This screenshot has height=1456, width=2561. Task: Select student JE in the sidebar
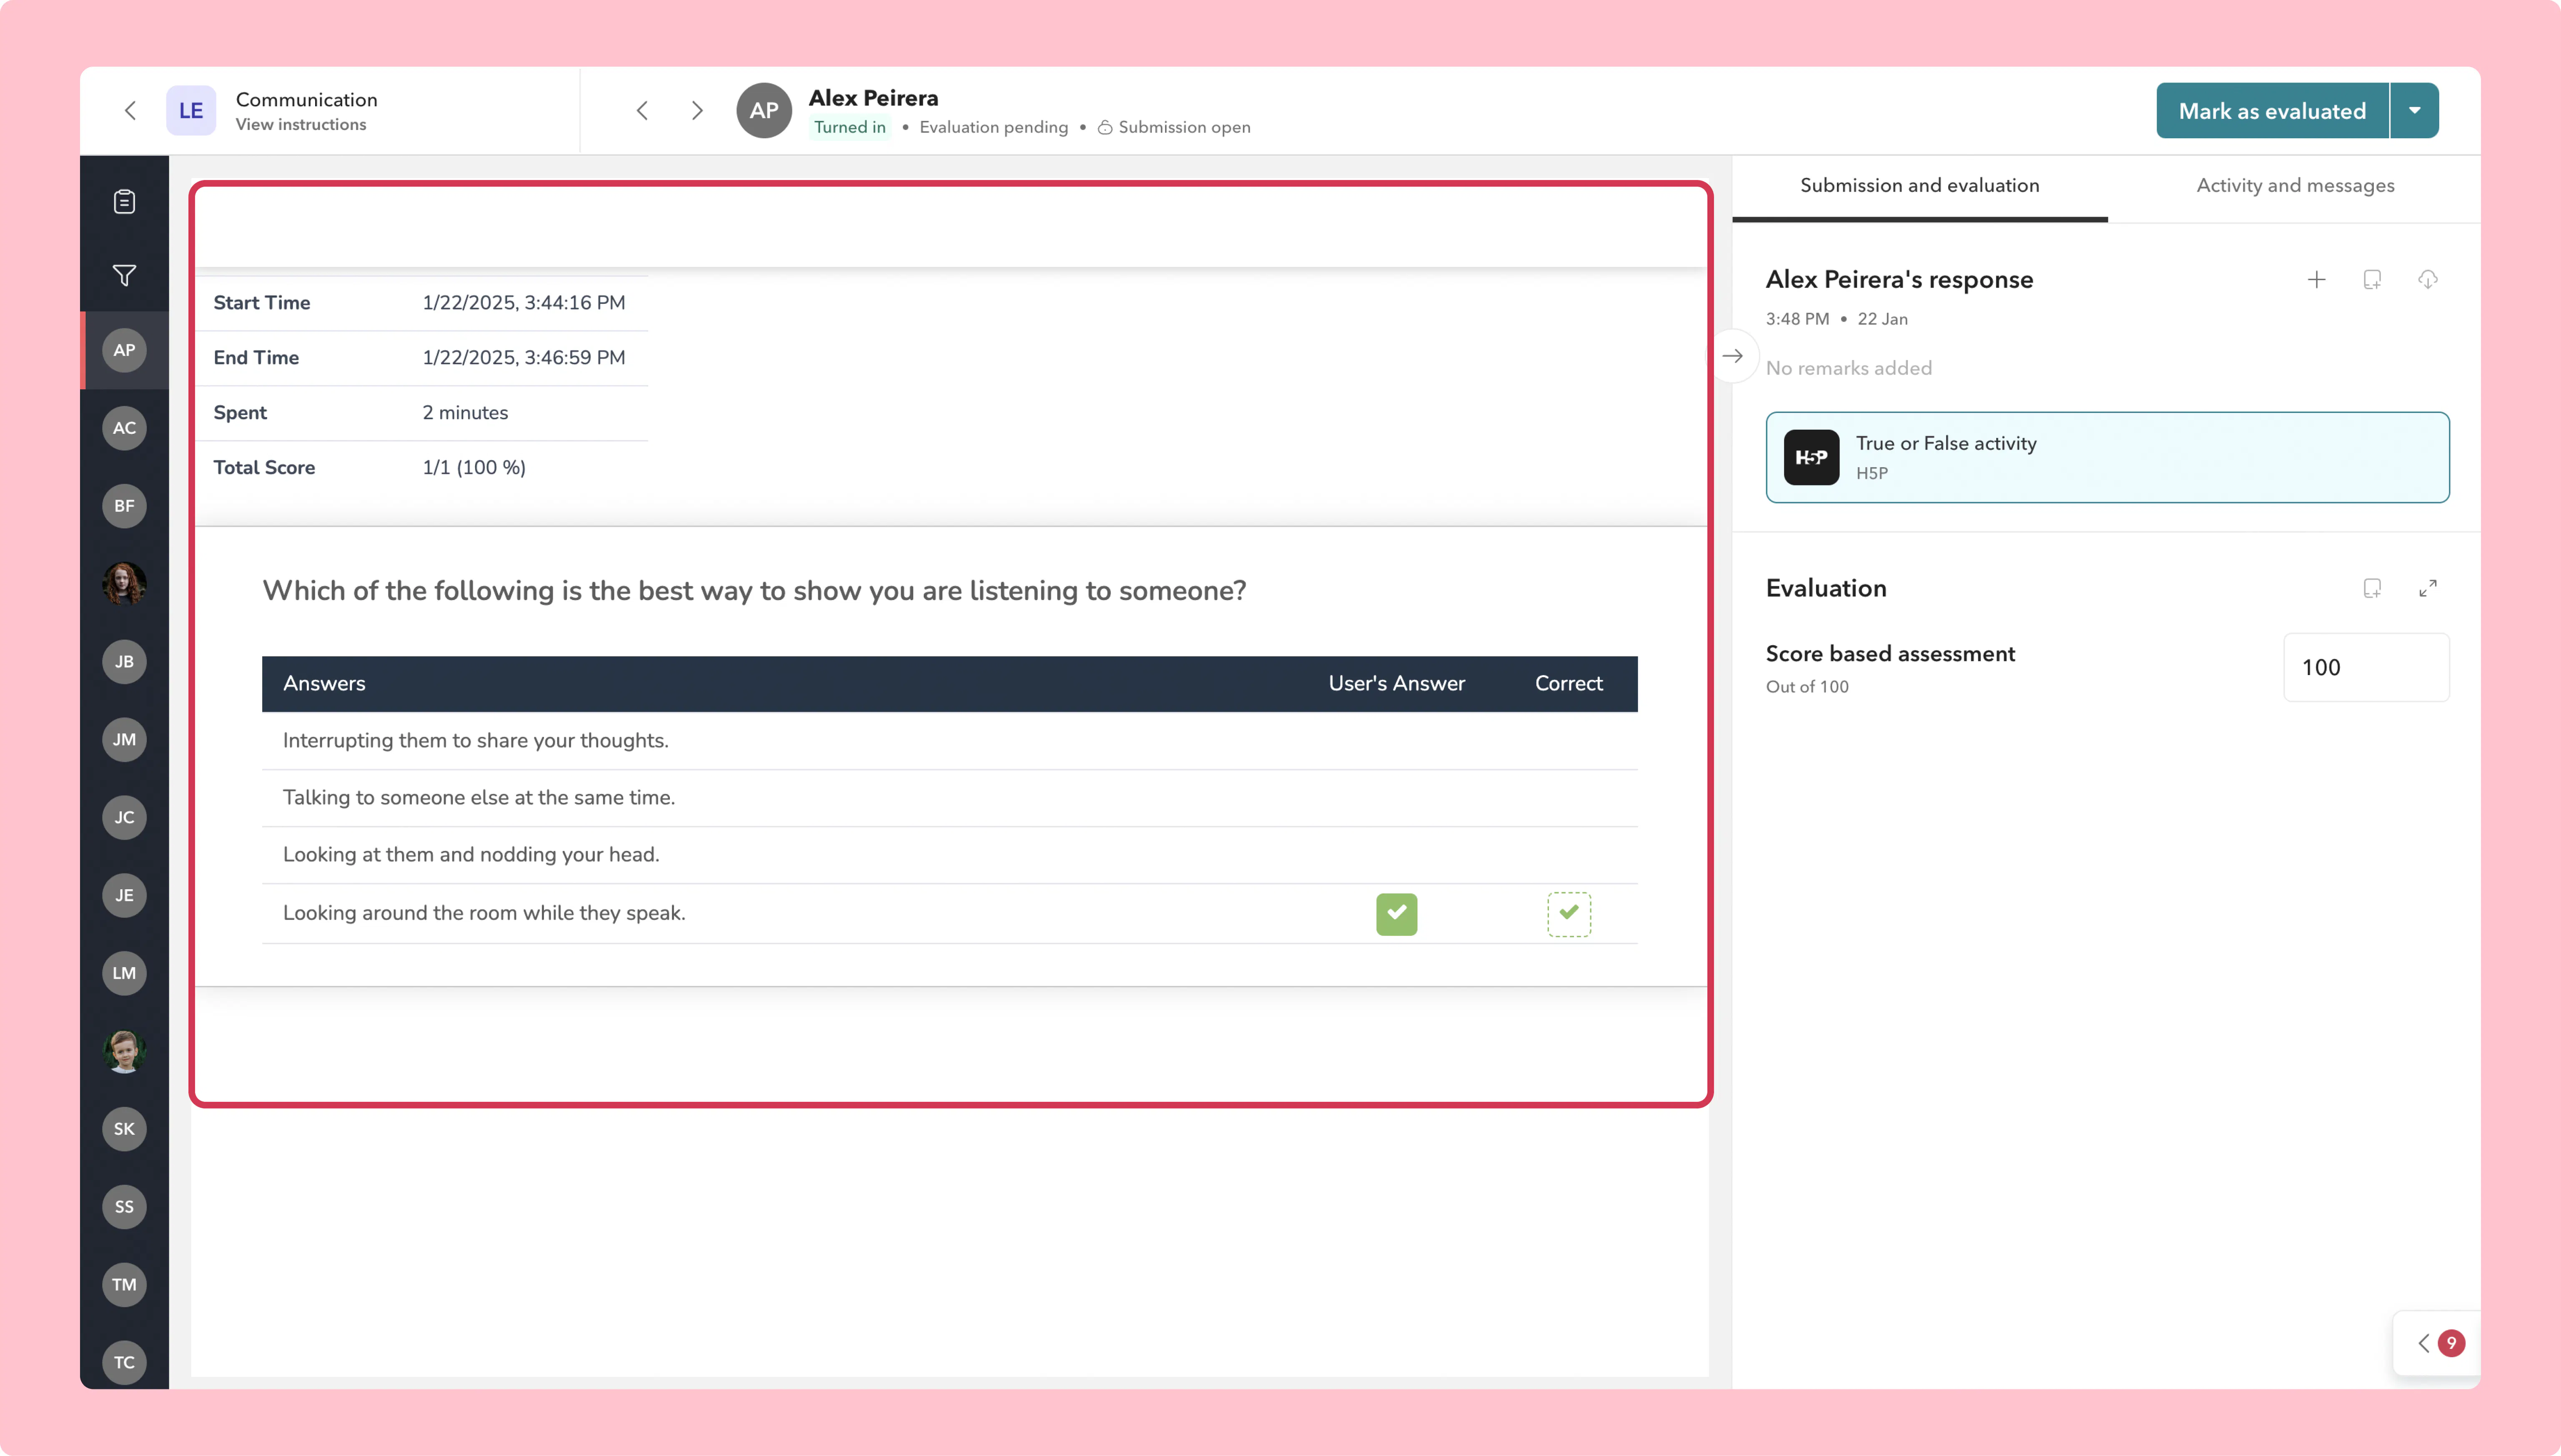(124, 896)
